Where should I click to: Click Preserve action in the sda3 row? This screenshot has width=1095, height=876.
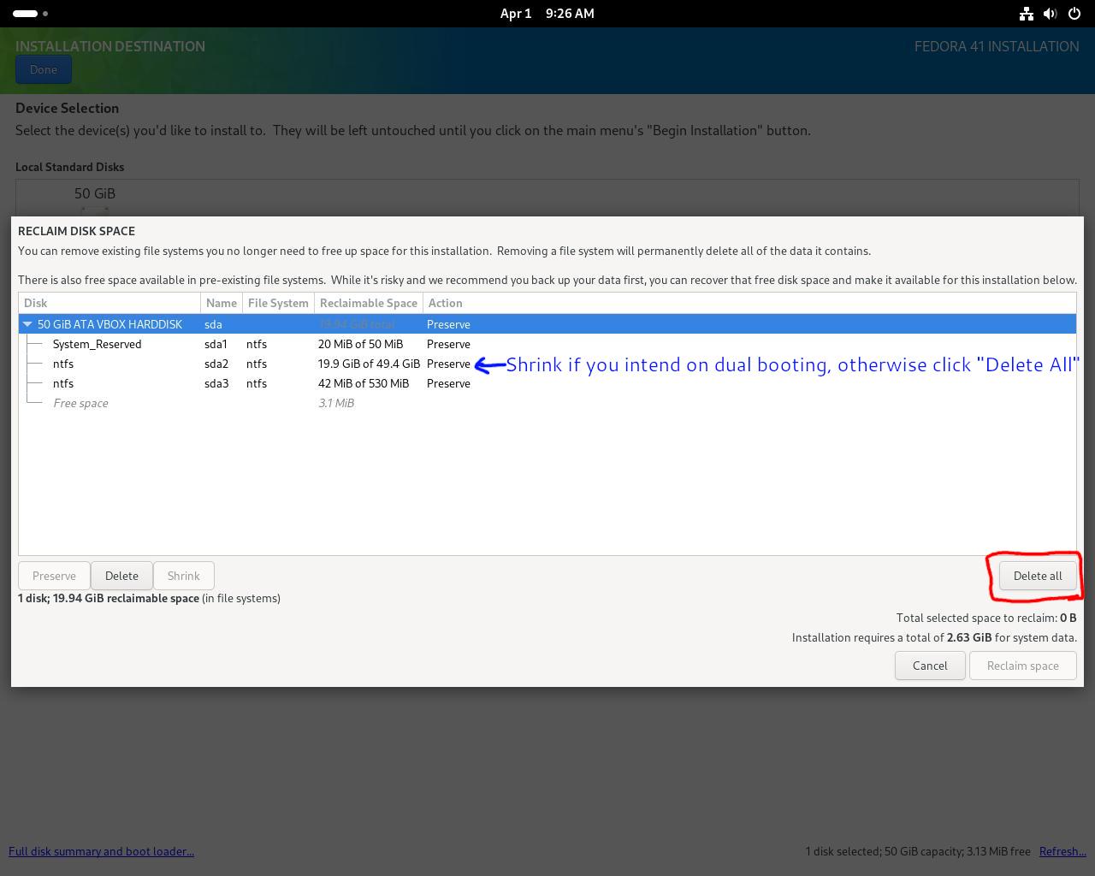pos(448,383)
